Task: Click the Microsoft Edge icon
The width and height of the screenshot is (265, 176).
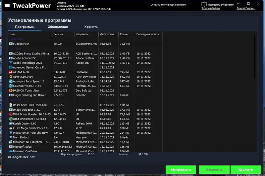Action: tap(11, 147)
